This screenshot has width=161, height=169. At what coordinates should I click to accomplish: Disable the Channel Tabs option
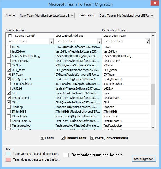click(63, 138)
